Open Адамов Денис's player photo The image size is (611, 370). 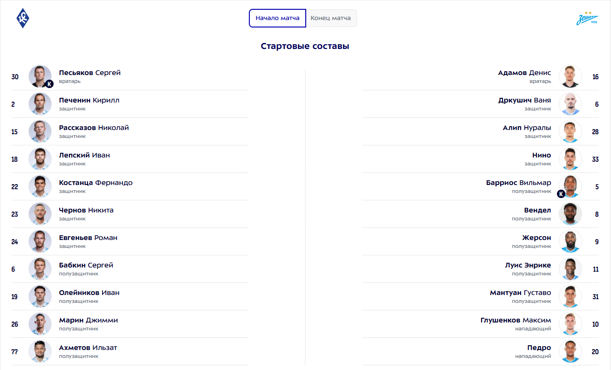point(570,76)
